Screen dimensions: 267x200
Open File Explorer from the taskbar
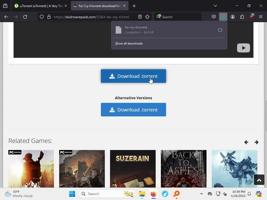[x=142, y=194]
